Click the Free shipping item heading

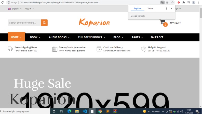(x=26, y=47)
